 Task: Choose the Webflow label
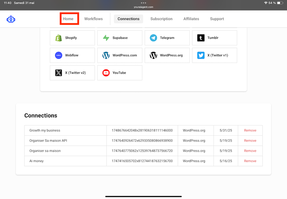(x=72, y=55)
